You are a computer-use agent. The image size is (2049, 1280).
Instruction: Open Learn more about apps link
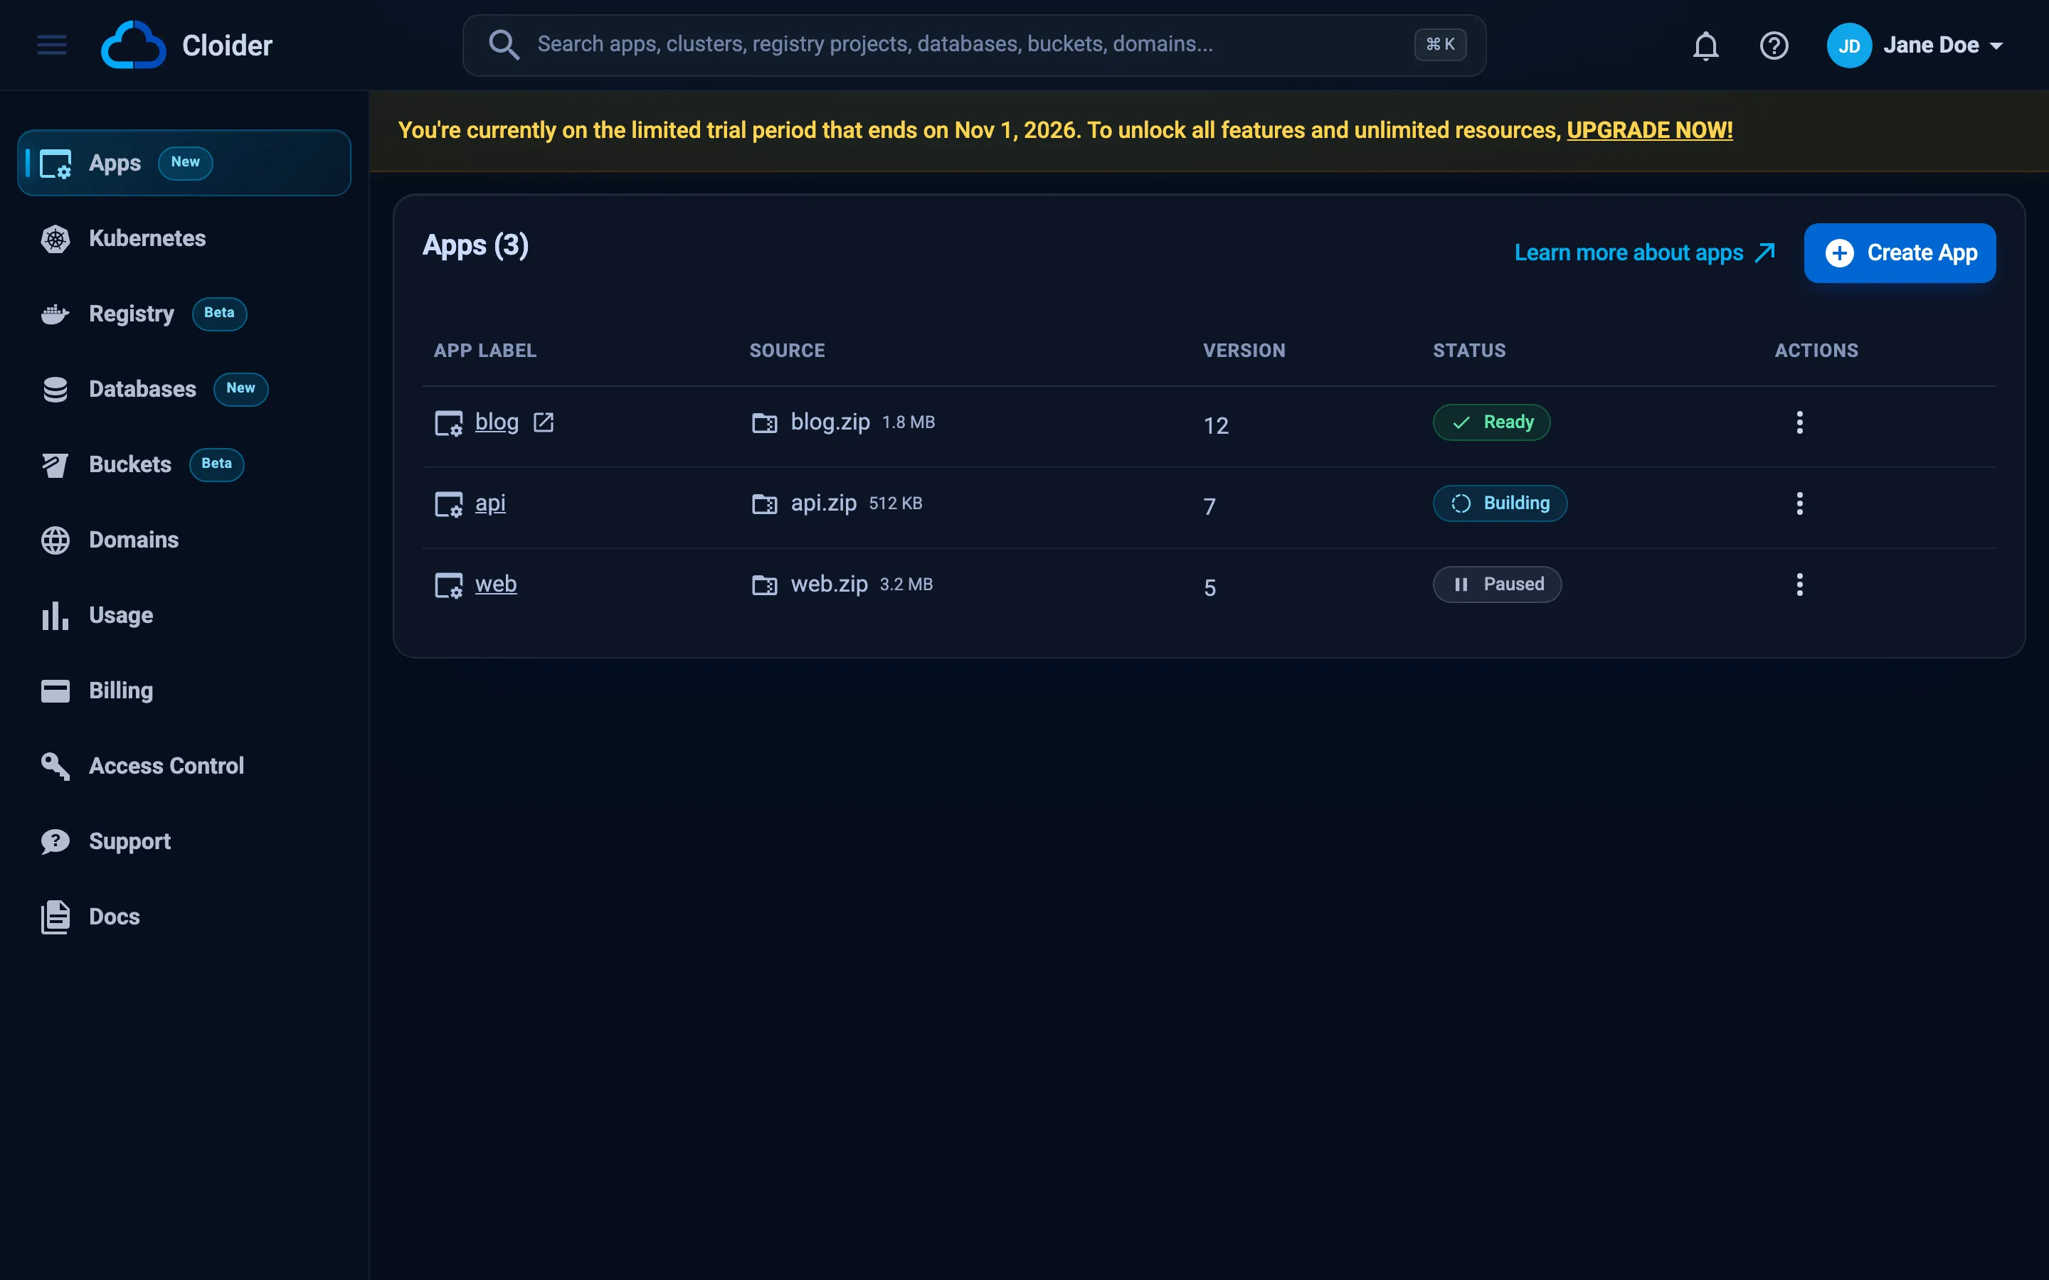tap(1644, 253)
